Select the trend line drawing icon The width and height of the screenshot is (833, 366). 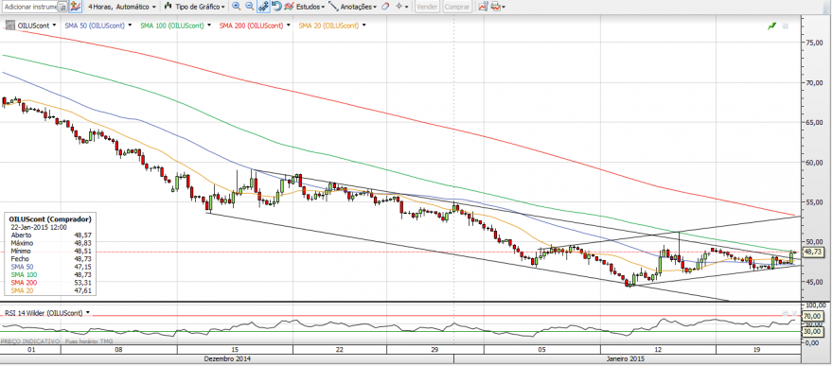pos(333,7)
